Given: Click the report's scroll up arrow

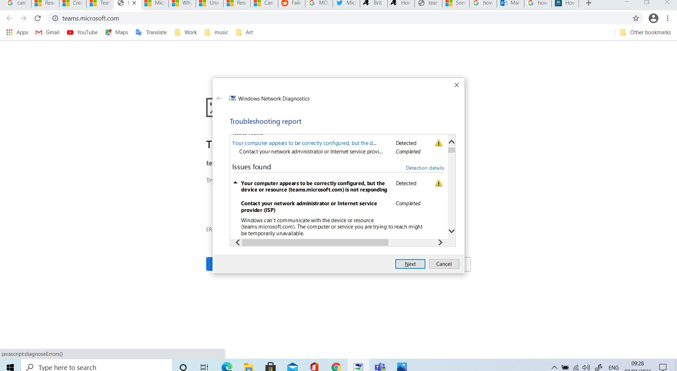Looking at the screenshot, I should click(x=451, y=142).
